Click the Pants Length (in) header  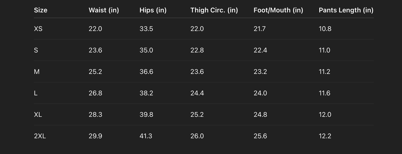coord(346,10)
